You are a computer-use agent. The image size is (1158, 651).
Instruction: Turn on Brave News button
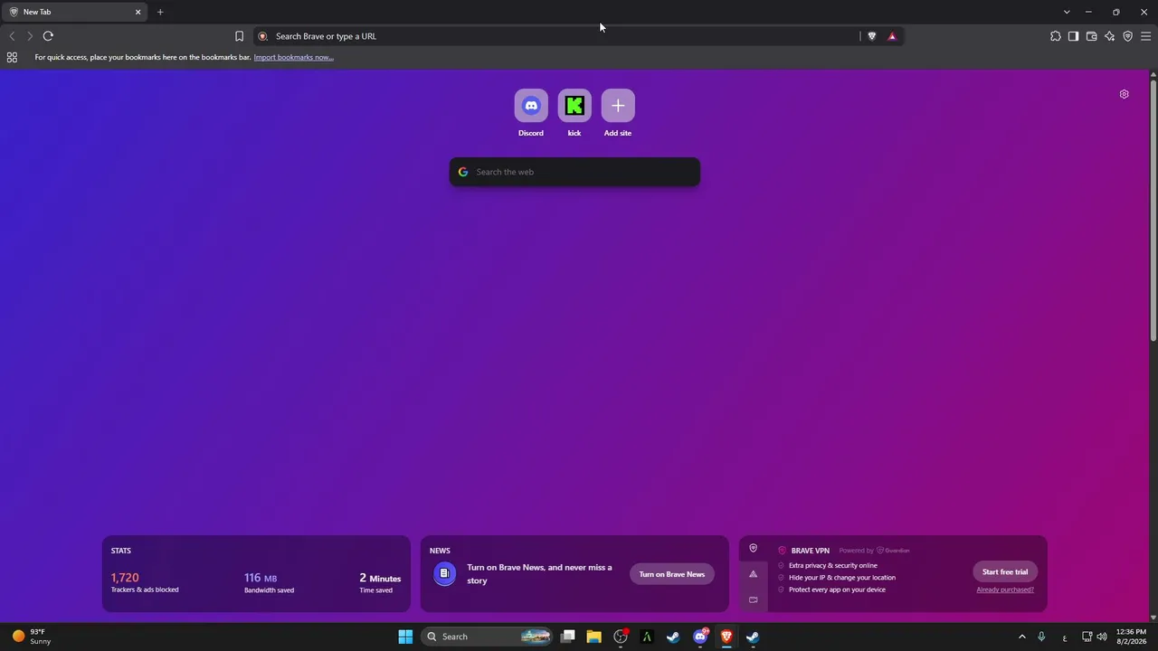coord(671,574)
